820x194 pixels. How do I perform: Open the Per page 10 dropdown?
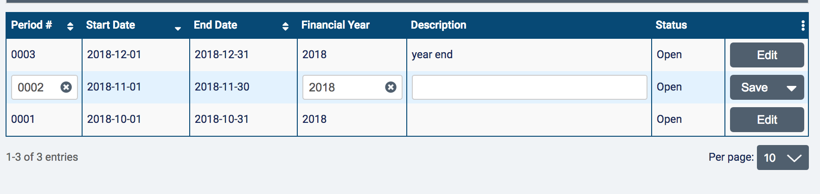(x=782, y=158)
